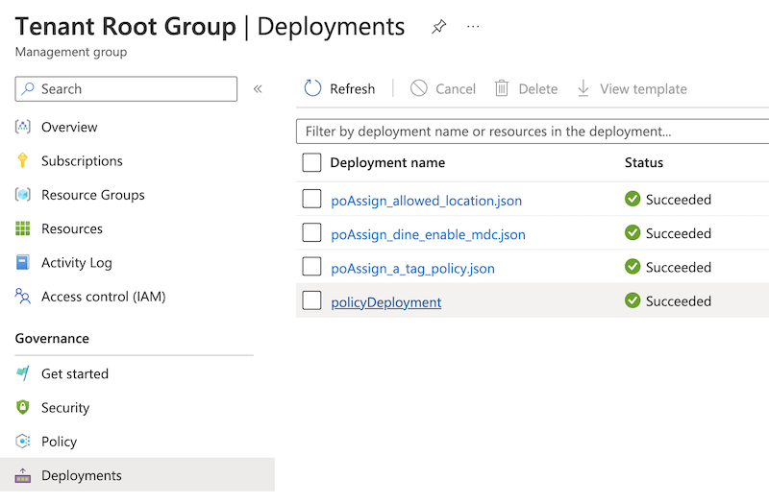The height and width of the screenshot is (503, 769).
Task: Select the Subscriptions key icon
Action: (x=23, y=161)
